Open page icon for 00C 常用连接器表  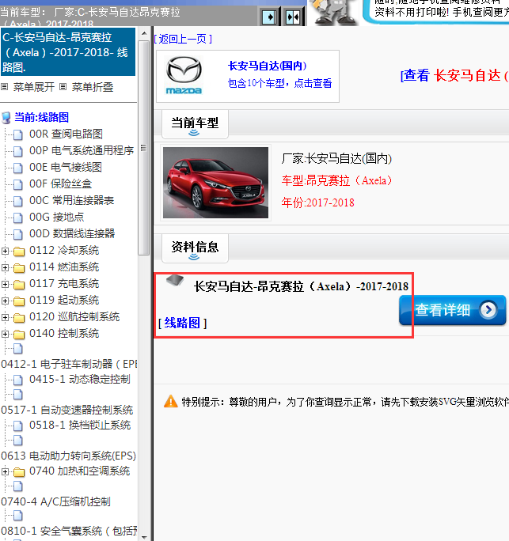coord(18,201)
